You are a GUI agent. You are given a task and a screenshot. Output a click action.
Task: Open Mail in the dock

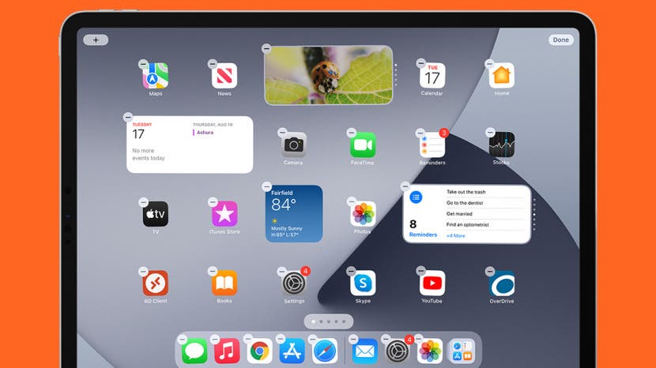click(365, 351)
